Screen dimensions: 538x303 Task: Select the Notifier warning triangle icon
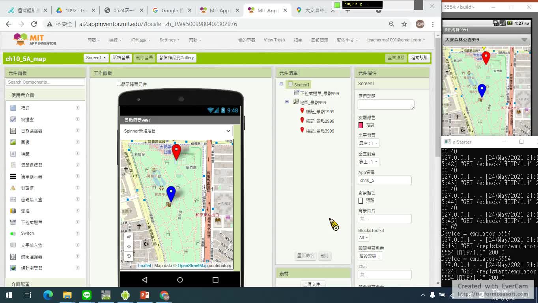tap(13, 188)
